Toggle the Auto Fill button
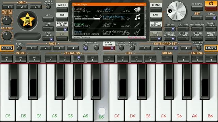218x122 pixels. click(156, 39)
